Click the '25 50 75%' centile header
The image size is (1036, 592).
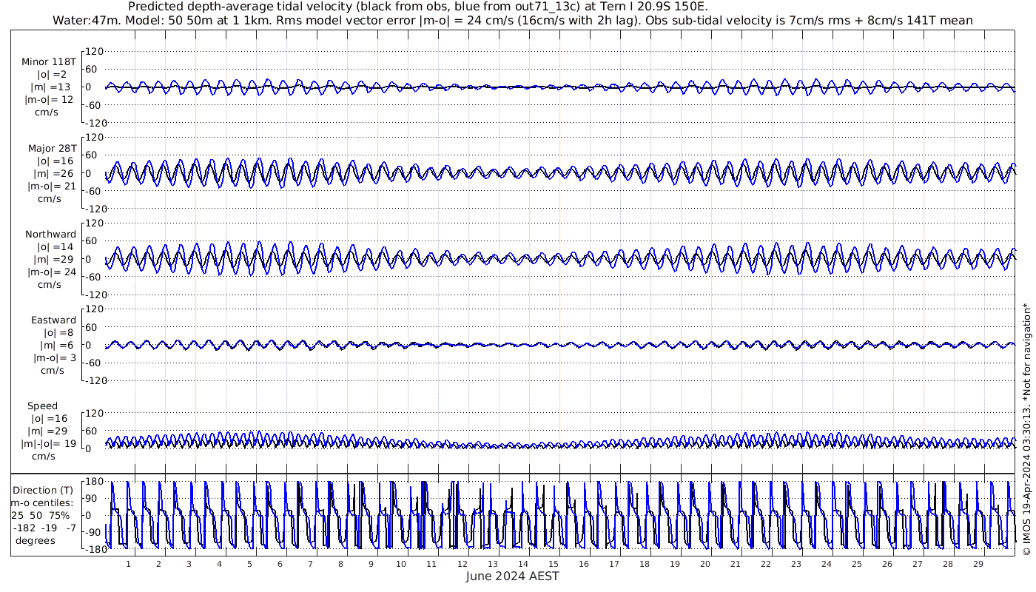41,515
